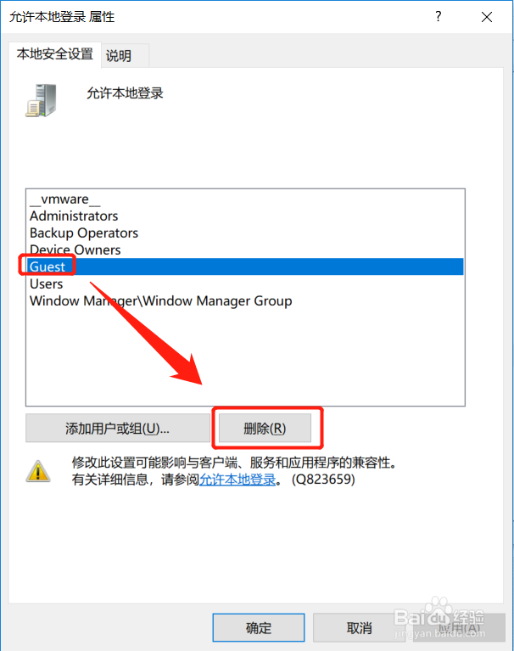Select Backup Operators entry
514x651 pixels.
(84, 233)
